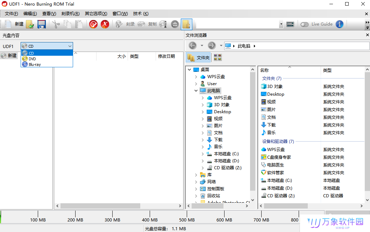370x232 pixels.
Task: Save compilation with floppy disk icon
Action: click(42, 24)
